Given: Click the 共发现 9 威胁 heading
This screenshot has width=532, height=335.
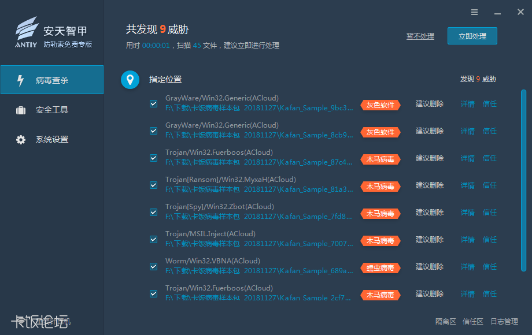Looking at the screenshot, I should click(x=157, y=29).
